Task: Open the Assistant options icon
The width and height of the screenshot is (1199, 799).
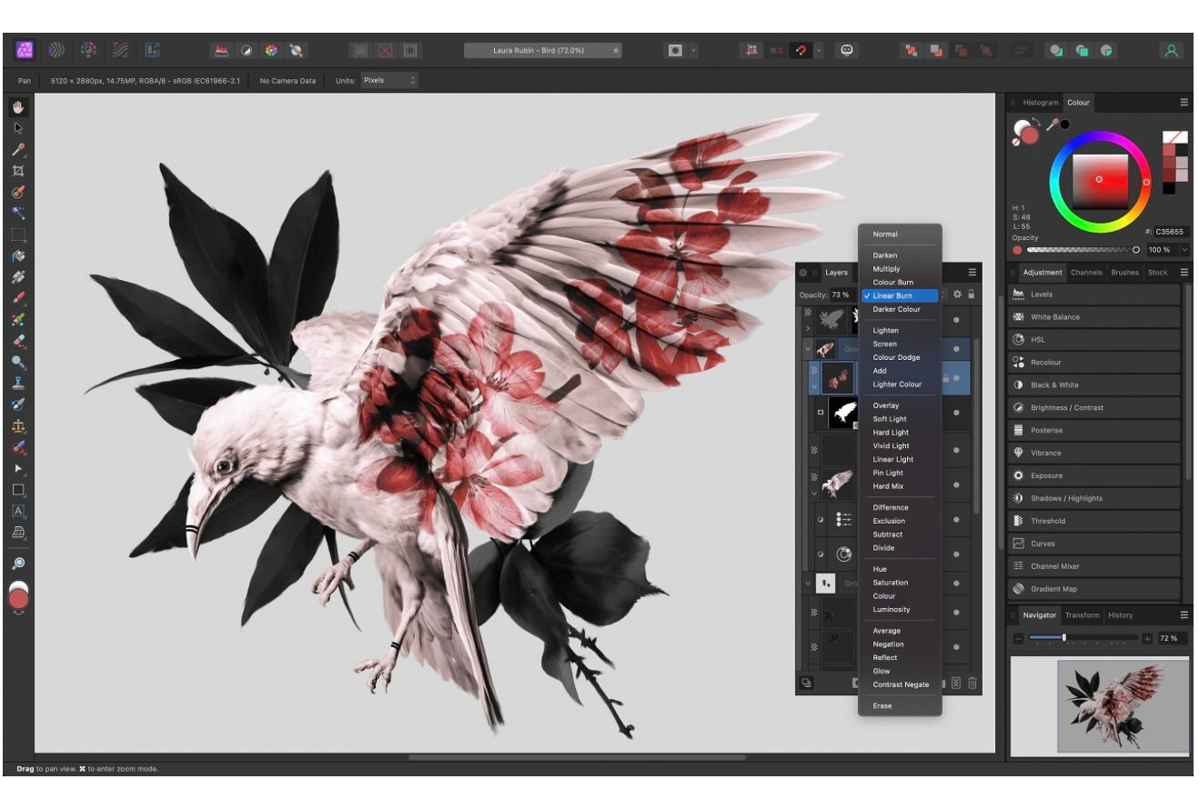Action: tap(846, 51)
